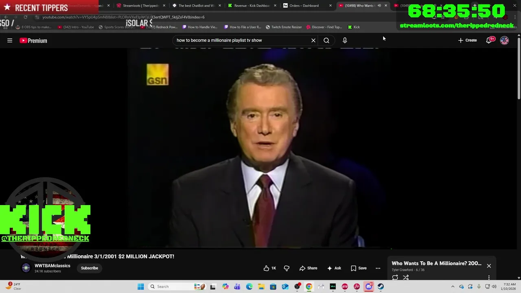Open the Kick bookmark
Image resolution: width=521 pixels, height=293 pixels.
tap(354, 27)
